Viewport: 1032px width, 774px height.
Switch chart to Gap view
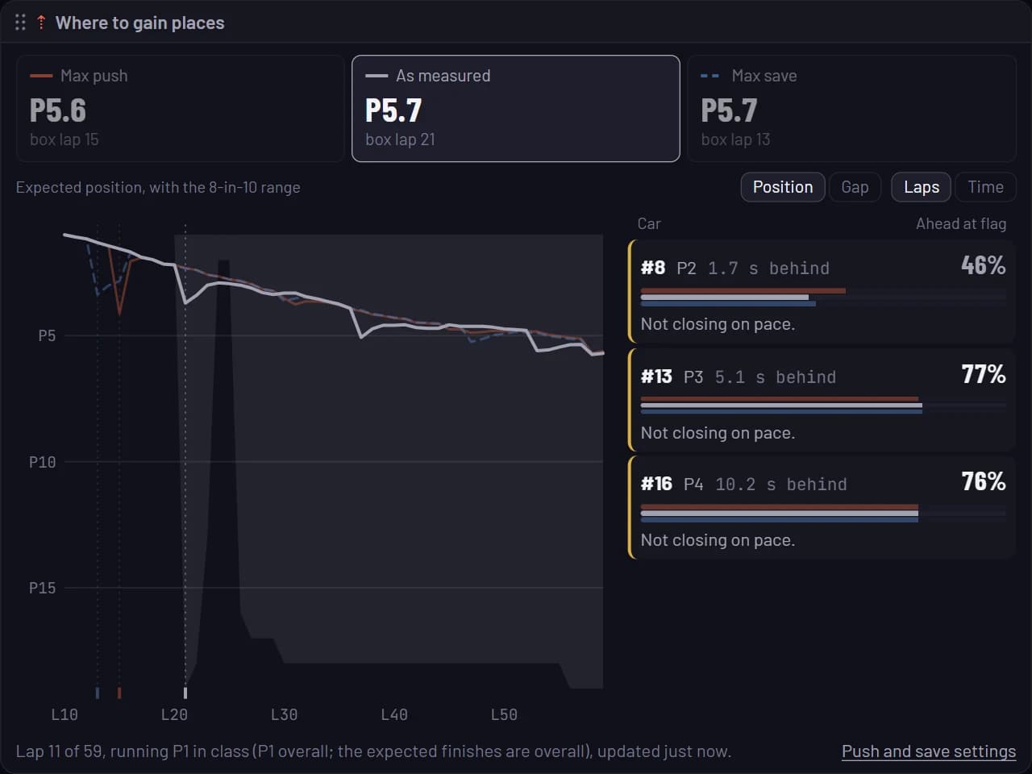pyautogui.click(x=855, y=187)
